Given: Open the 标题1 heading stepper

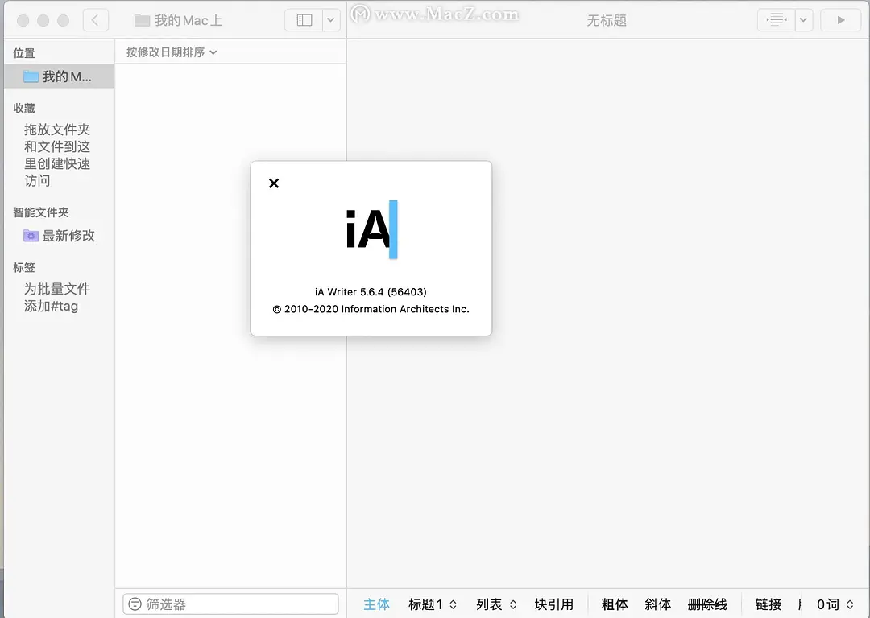Looking at the screenshot, I should pyautogui.click(x=433, y=604).
